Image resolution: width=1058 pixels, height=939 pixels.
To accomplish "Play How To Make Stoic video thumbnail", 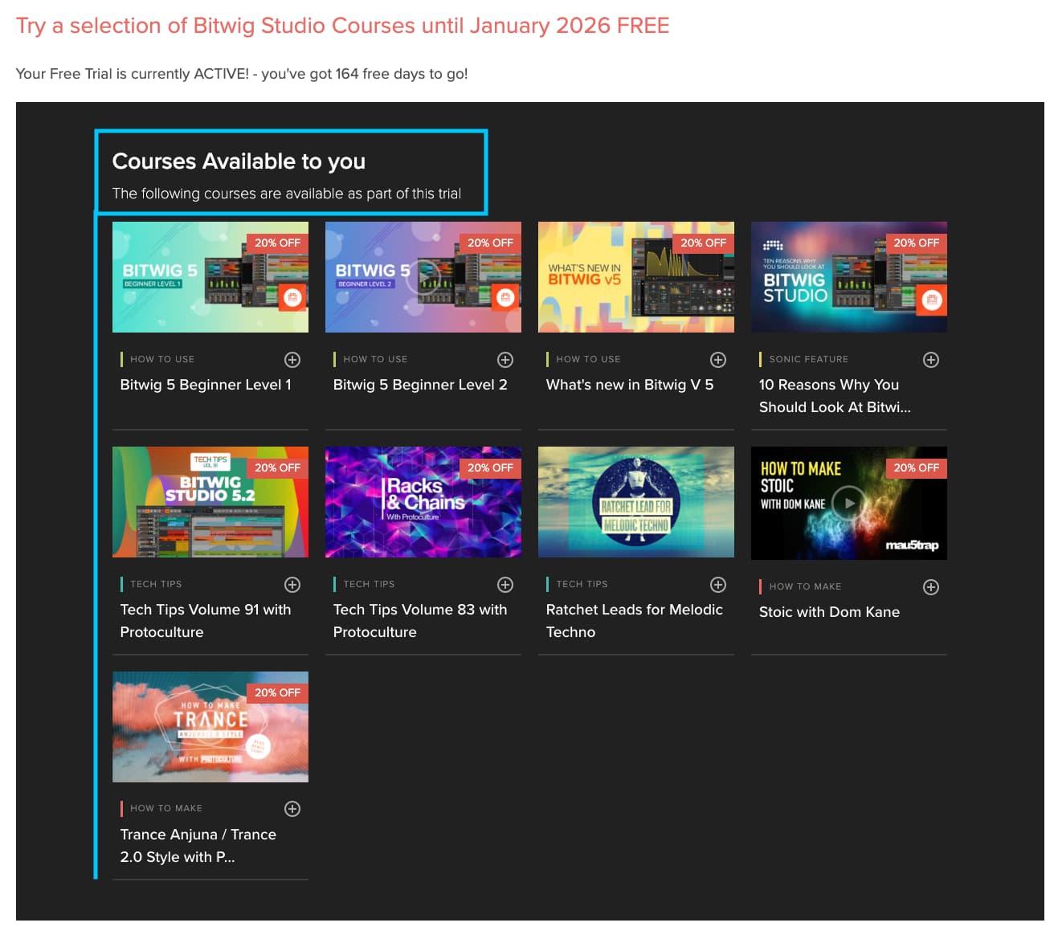I will [x=849, y=503].
